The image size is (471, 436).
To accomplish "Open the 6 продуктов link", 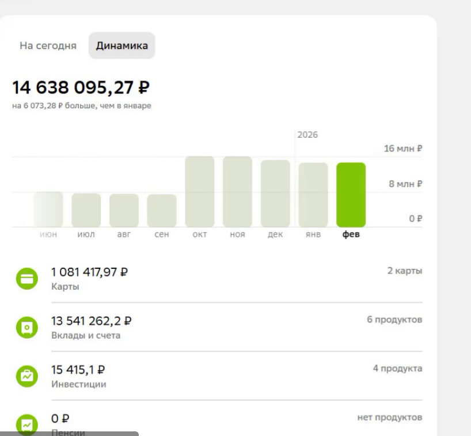I will tap(394, 320).
